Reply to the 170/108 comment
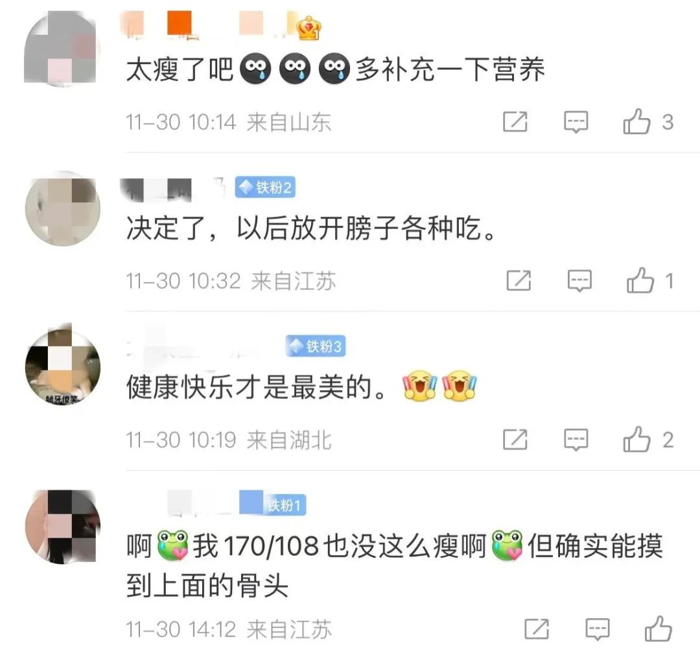This screenshot has height=650, width=700. (x=598, y=629)
